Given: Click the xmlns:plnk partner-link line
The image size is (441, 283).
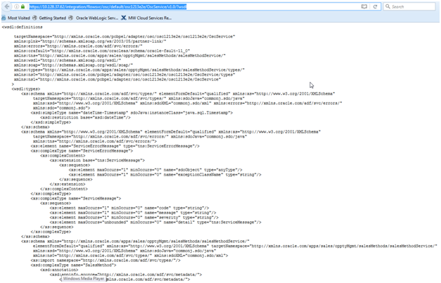Looking at the screenshot, I should pyautogui.click(x=90, y=41).
